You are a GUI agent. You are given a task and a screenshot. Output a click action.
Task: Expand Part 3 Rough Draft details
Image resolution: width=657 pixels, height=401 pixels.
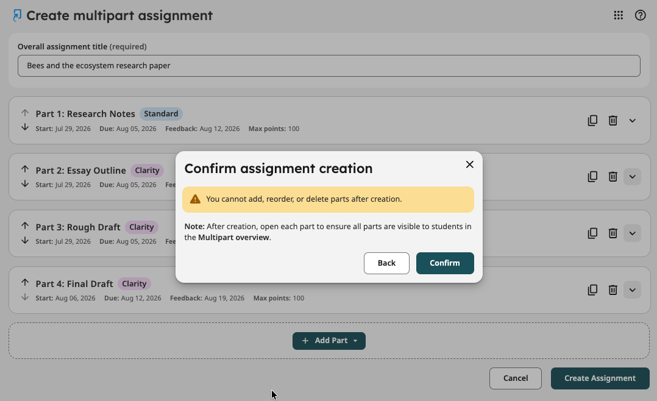(x=632, y=233)
